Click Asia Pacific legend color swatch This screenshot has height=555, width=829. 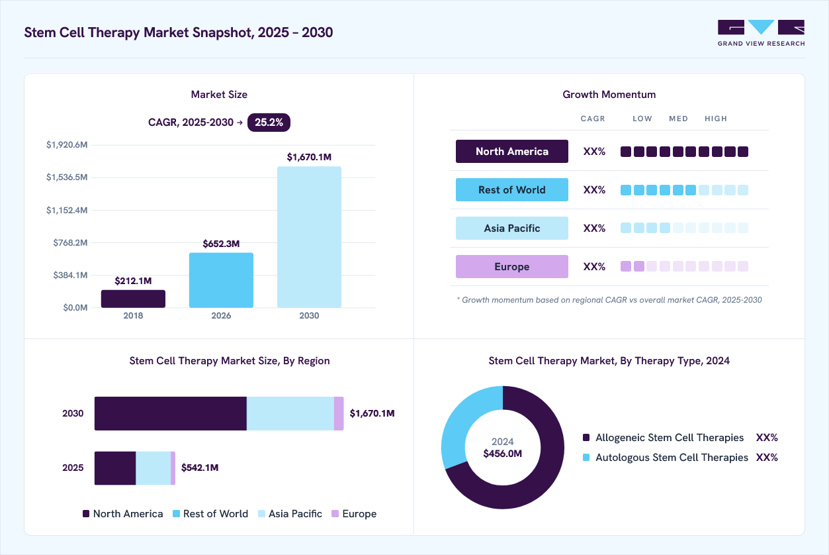261,514
